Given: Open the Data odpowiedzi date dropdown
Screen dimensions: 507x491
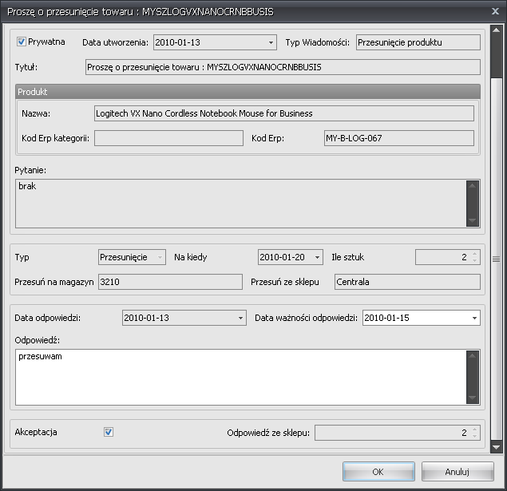Looking at the screenshot, I should pos(240,318).
